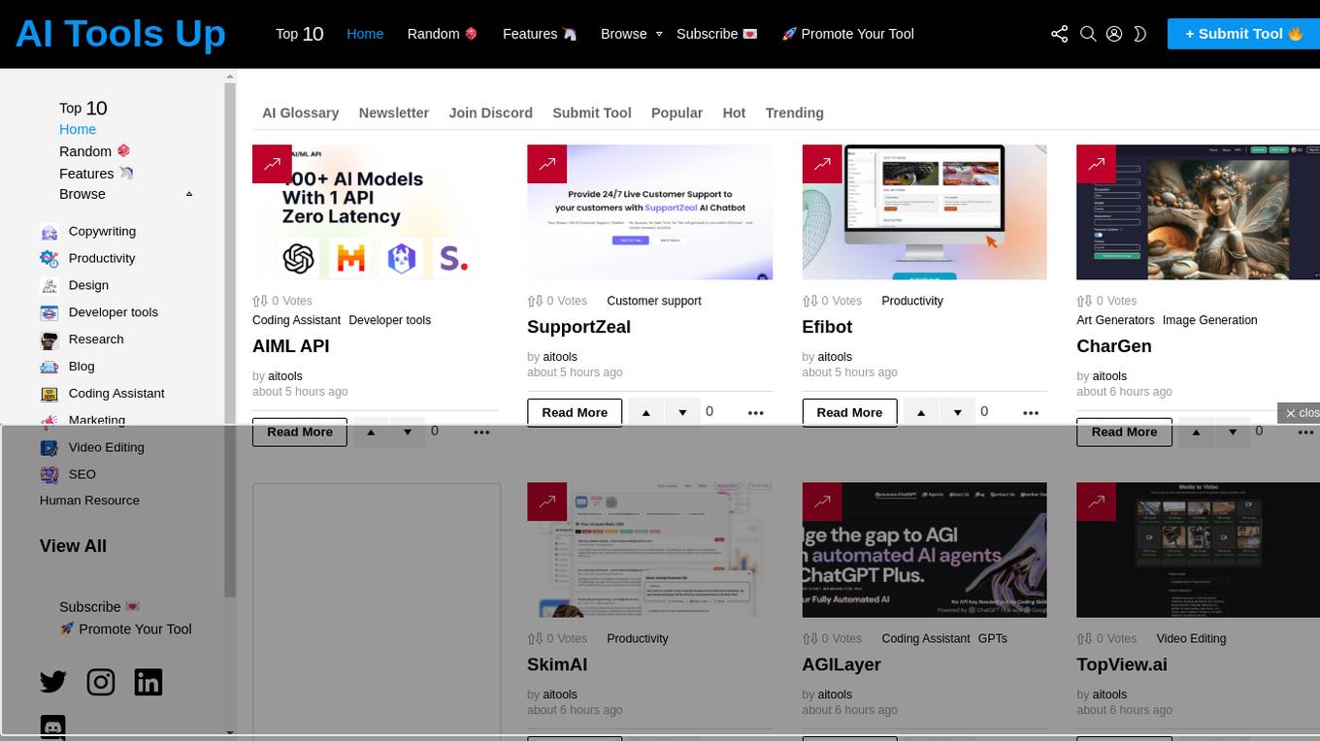Image resolution: width=1320 pixels, height=741 pixels.
Task: Close the bottom overlay banner
Action: 1301,413
